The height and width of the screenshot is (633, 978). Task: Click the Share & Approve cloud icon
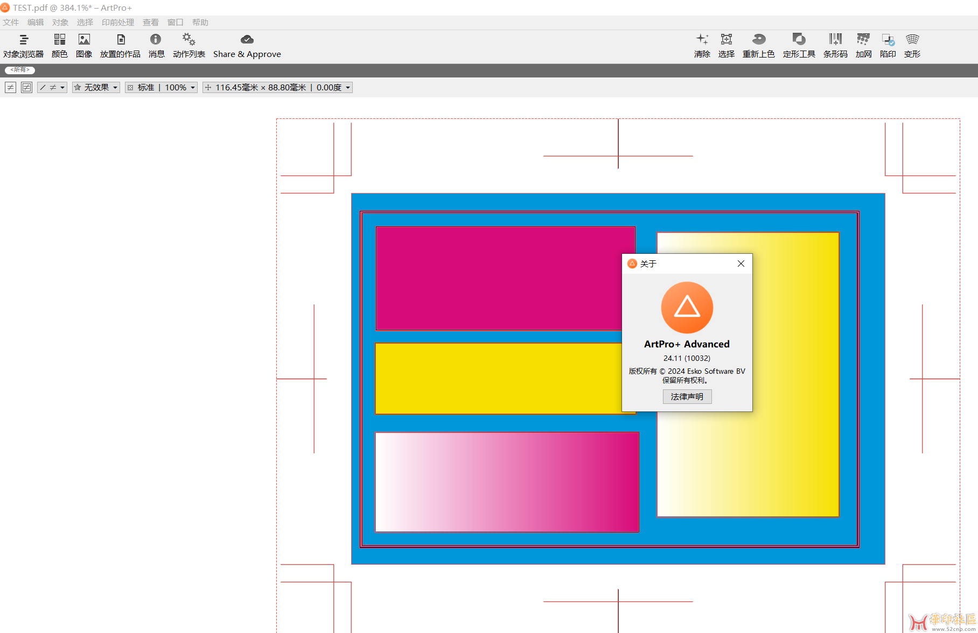point(247,40)
